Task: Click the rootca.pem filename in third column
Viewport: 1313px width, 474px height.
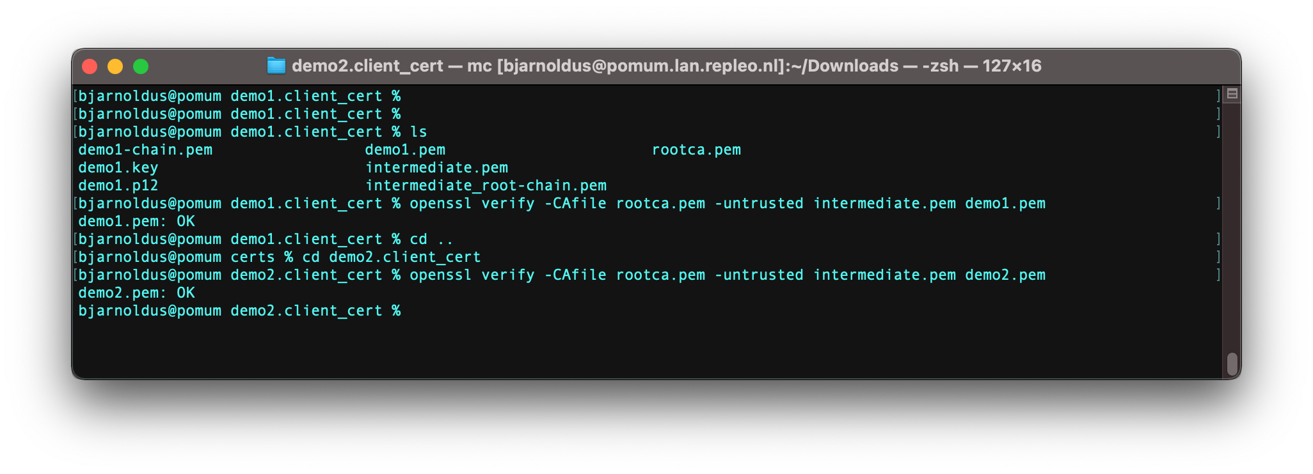Action: point(696,150)
